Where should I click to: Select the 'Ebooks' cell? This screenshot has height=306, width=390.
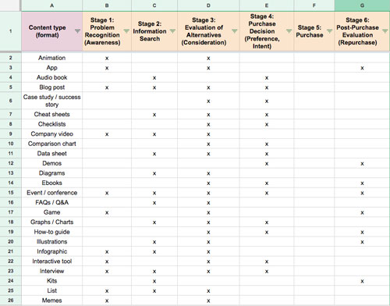[51, 183]
